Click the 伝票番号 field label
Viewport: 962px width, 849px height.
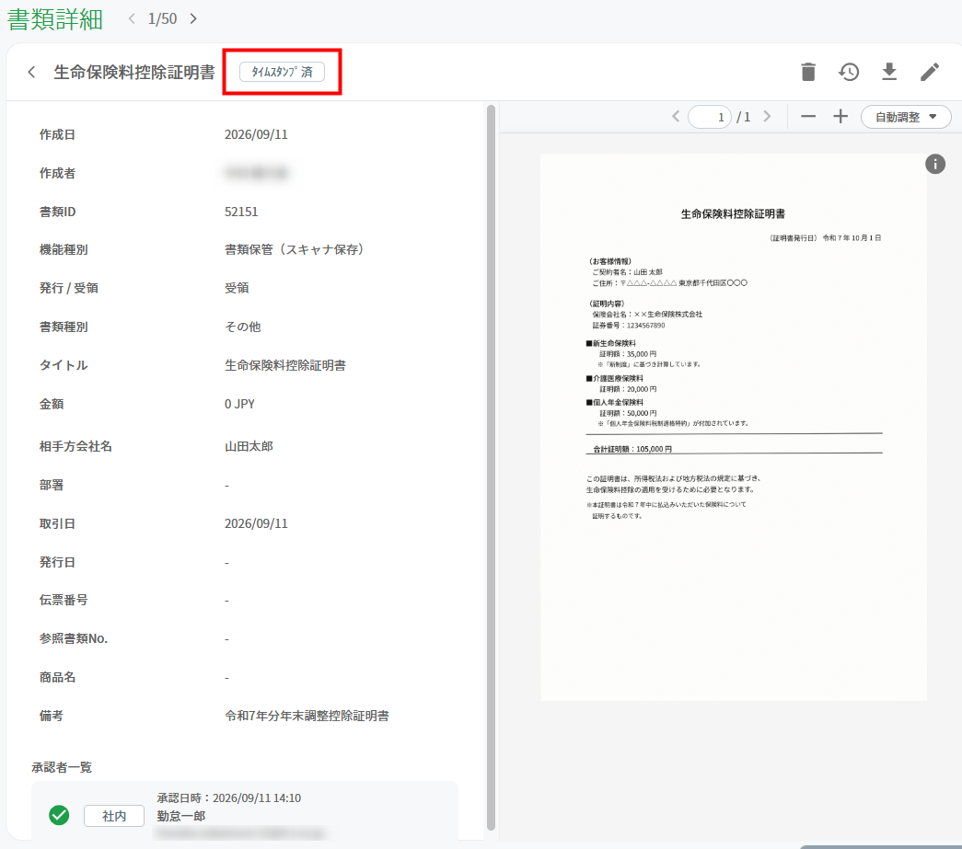click(x=64, y=600)
